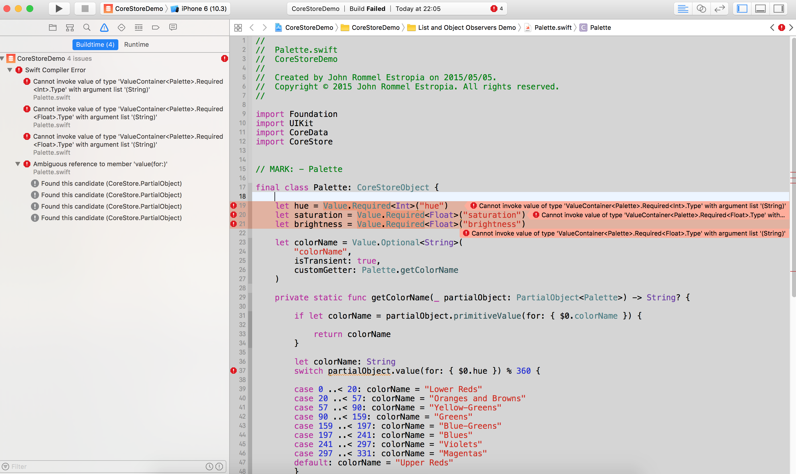796x474 pixels.
Task: Open the Version editor arrows icon
Action: [719, 9]
